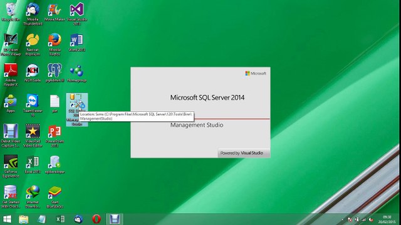Open the volume tray icon
The height and width of the screenshot is (225, 401).
pos(370,219)
